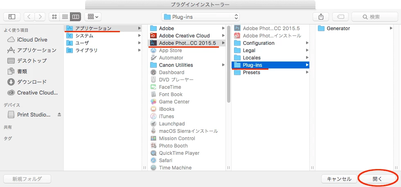Open the item arrangement dropdown
401x187 pixels.
coord(93,17)
